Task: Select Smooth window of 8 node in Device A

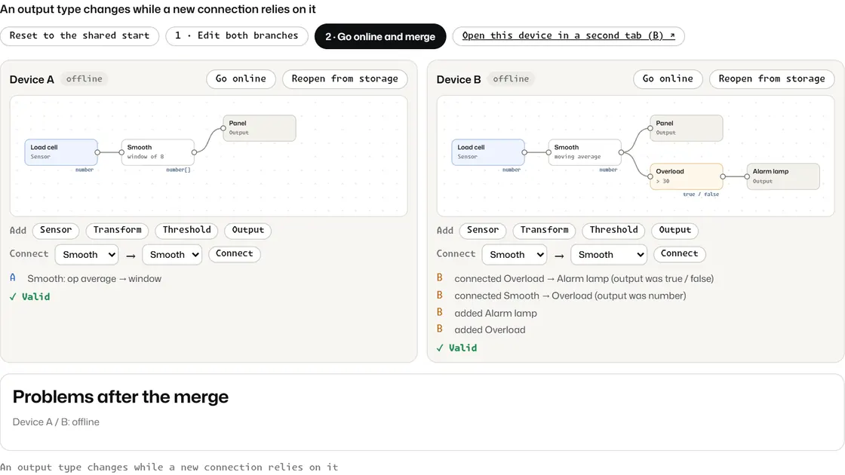Action: tap(158, 152)
